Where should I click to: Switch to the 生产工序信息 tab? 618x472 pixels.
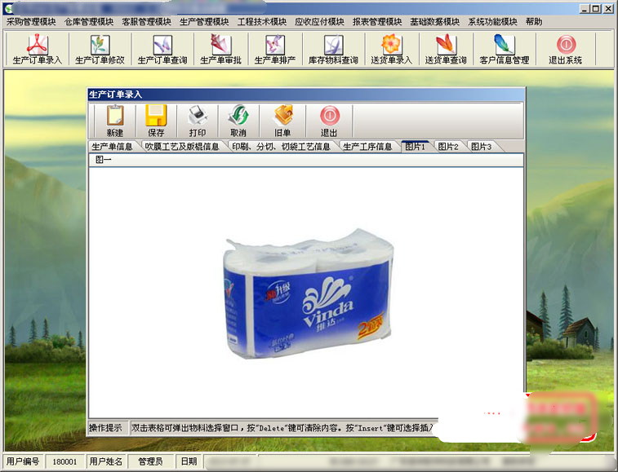coord(367,147)
